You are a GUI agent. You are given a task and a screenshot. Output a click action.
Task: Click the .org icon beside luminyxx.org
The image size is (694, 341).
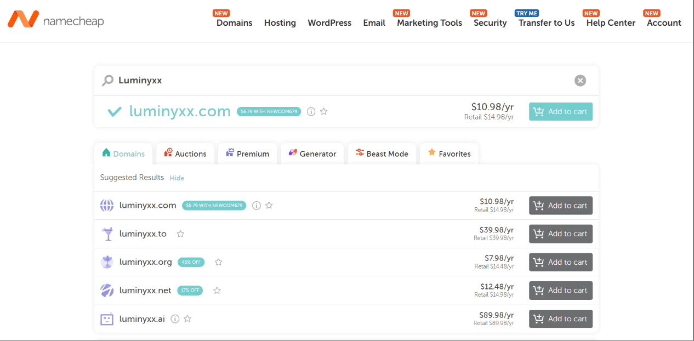pyautogui.click(x=107, y=262)
